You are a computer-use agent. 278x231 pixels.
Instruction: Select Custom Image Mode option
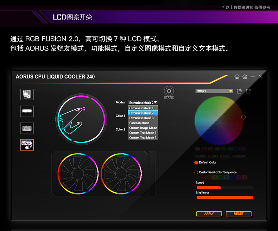[143, 128]
